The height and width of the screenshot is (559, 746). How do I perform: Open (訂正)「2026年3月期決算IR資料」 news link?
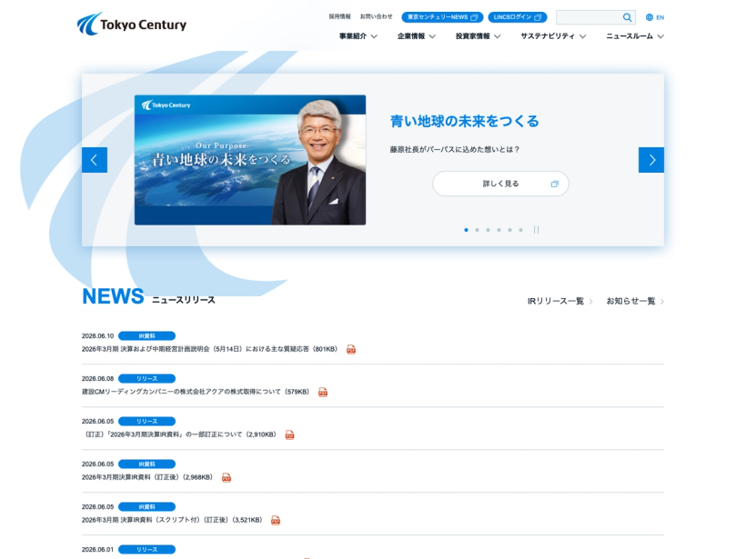179,435
